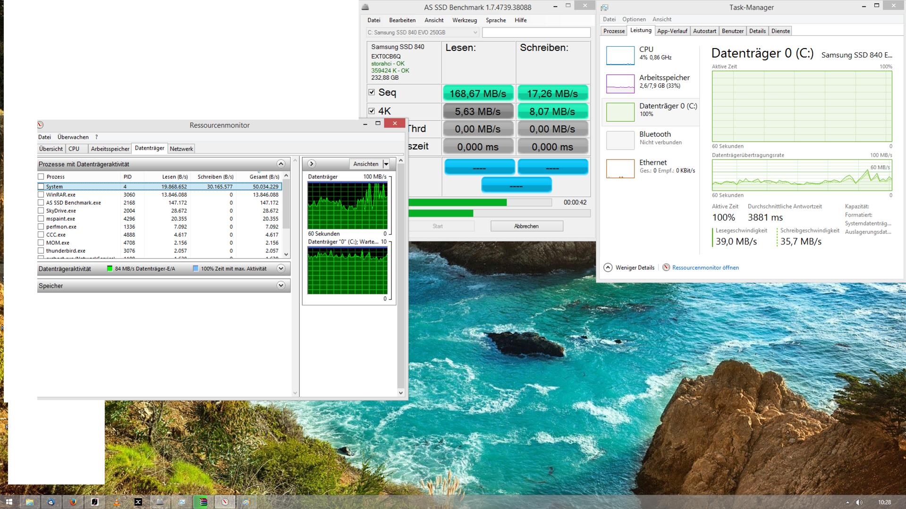
Task: Open File Explorer from the taskbar
Action: 29,502
